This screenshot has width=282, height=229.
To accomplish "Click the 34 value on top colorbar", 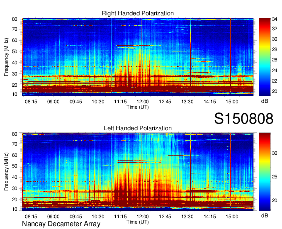I will tap(275, 19).
